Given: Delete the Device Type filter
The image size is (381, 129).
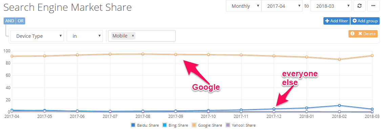Looking at the screenshot, I should tap(366, 34).
